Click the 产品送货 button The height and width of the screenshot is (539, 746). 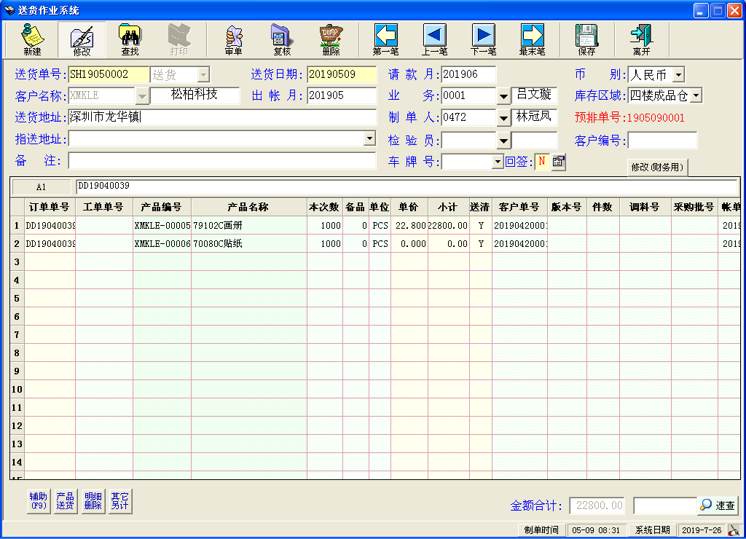click(x=65, y=501)
